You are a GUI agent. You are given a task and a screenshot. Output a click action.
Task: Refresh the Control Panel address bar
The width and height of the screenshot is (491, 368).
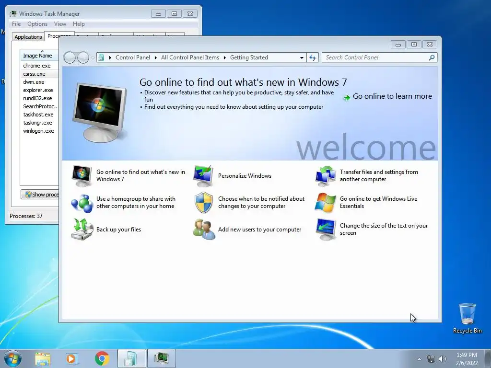pyautogui.click(x=313, y=57)
